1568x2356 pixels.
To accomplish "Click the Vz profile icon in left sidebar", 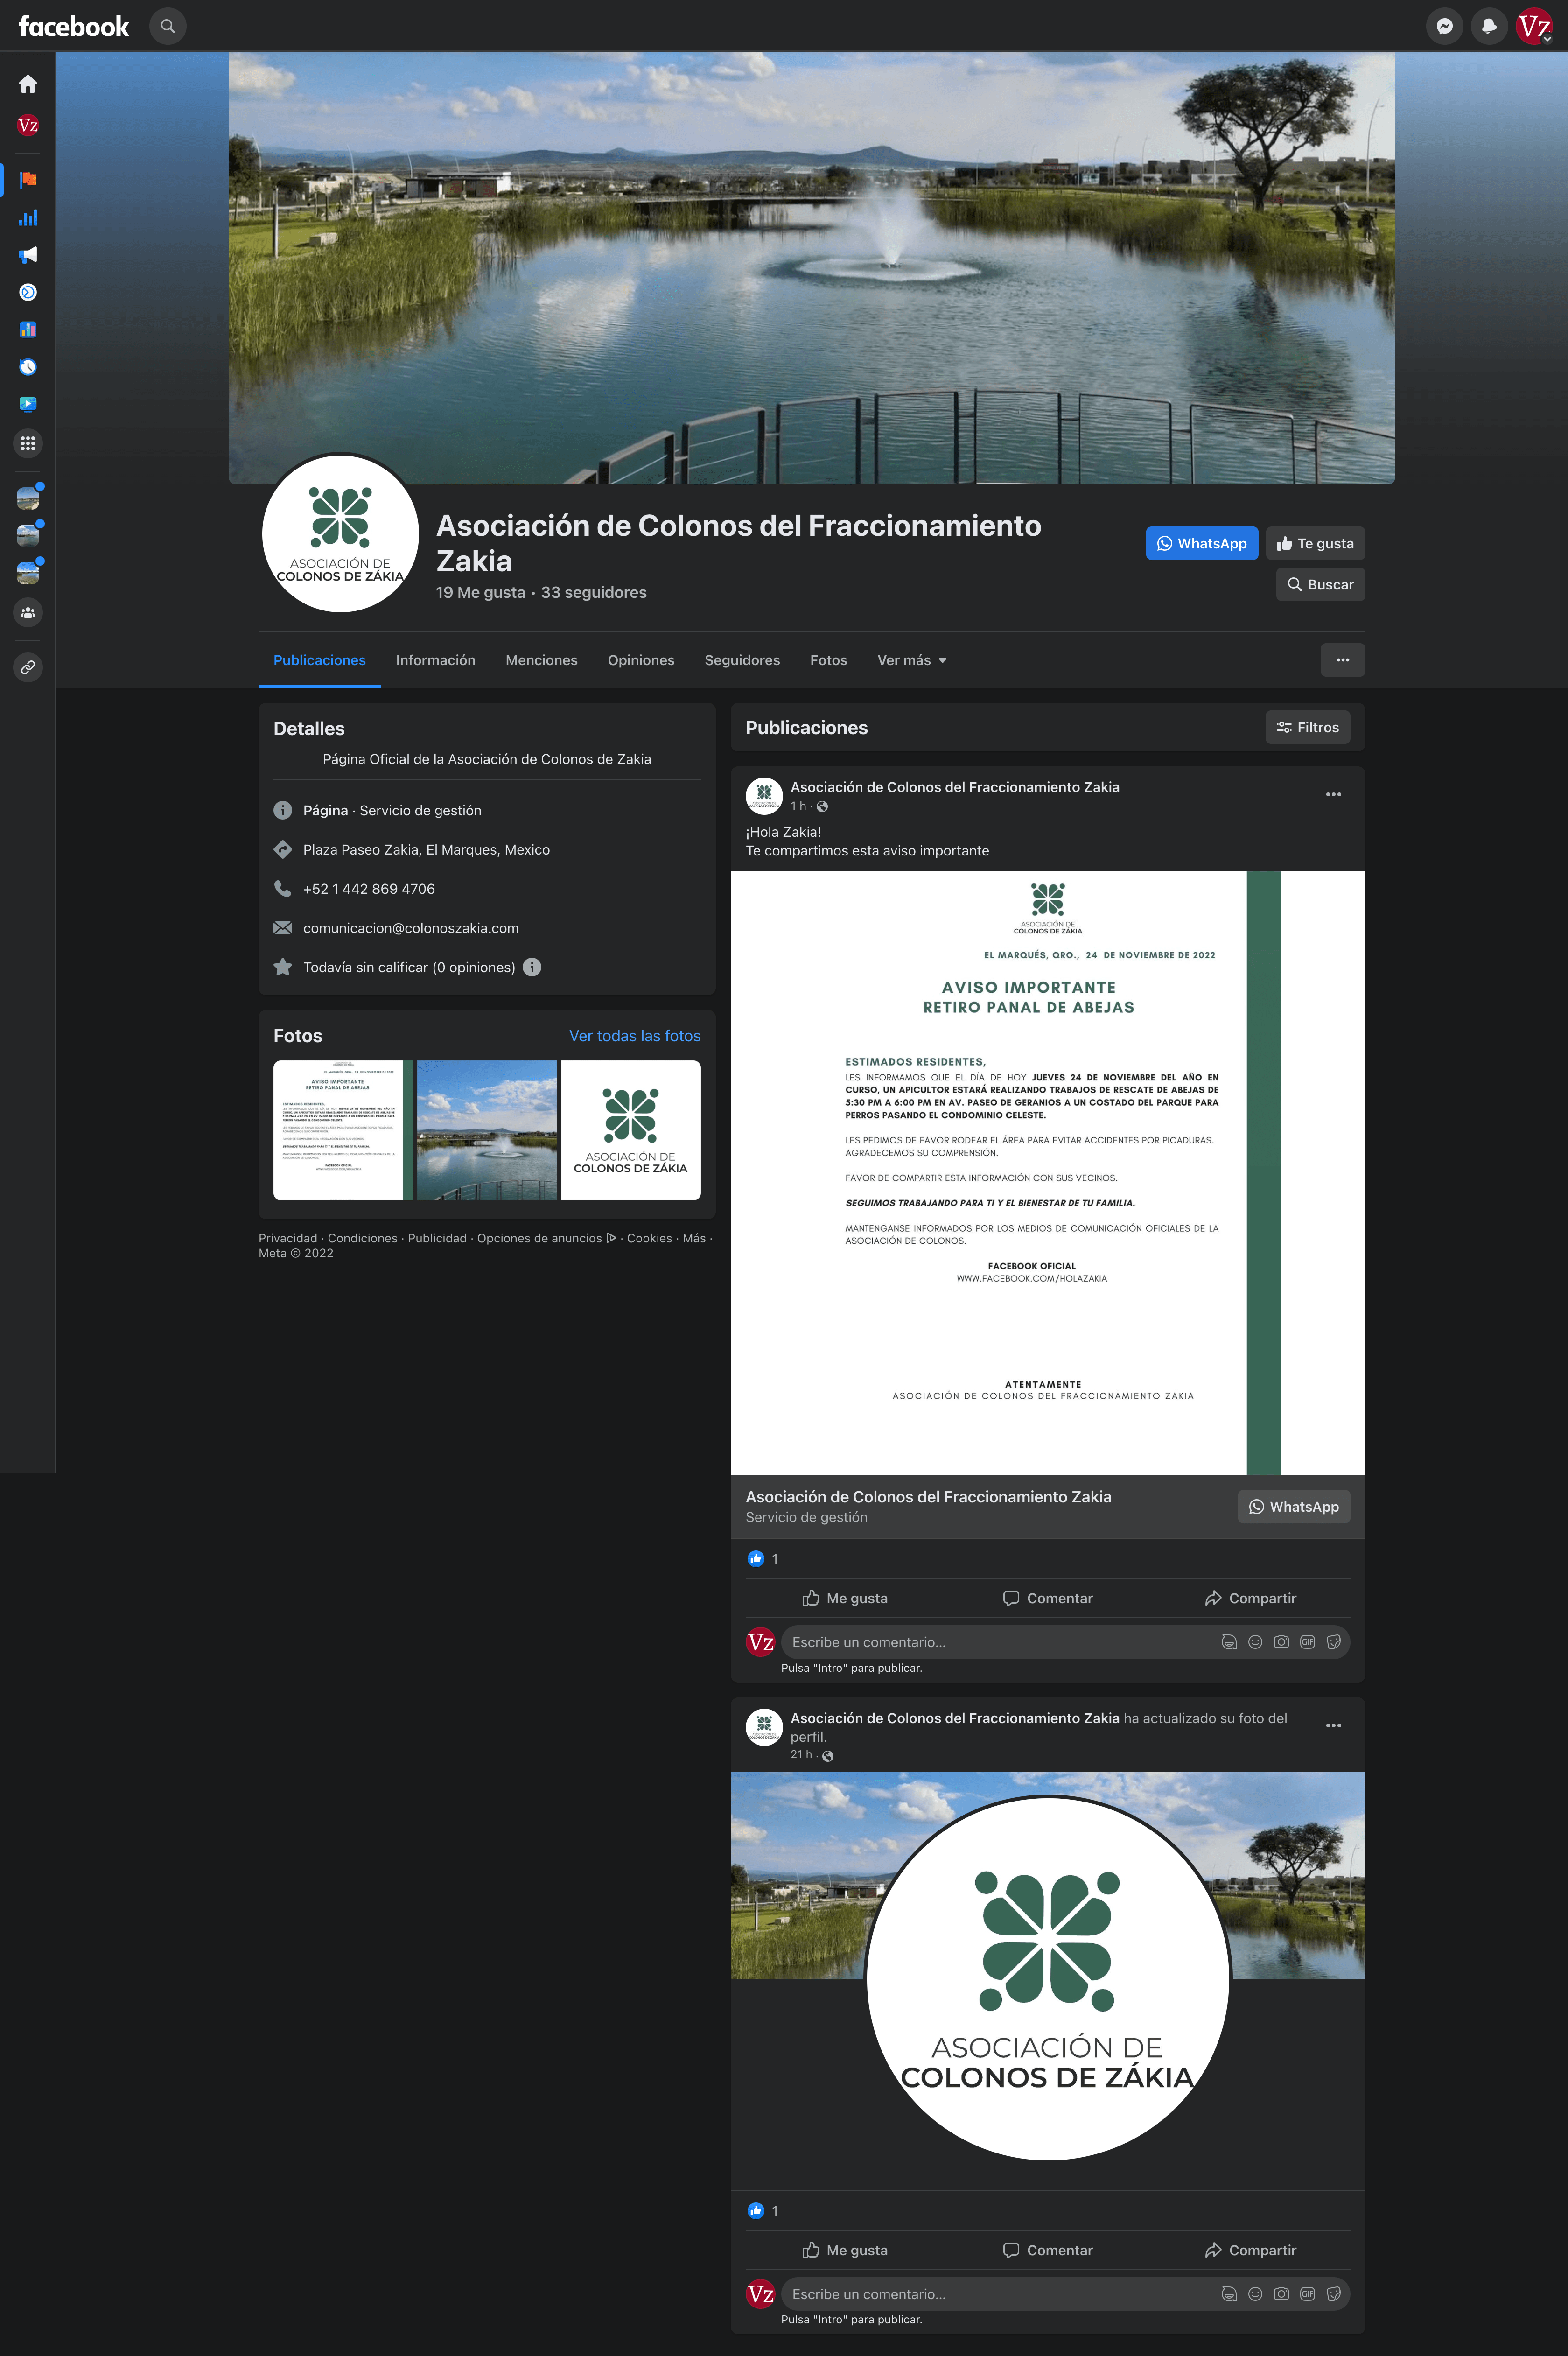I will click(28, 125).
